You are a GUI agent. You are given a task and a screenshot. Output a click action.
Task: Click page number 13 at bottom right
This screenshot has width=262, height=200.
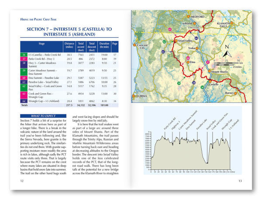point(240,181)
